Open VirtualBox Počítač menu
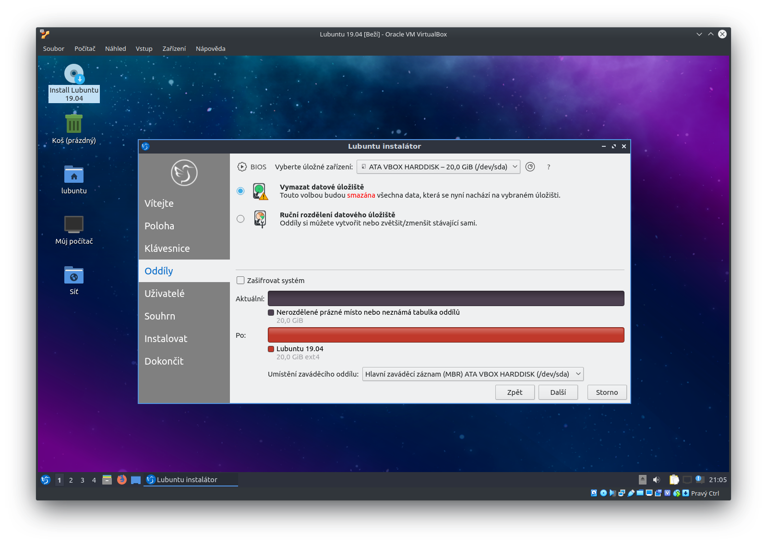The image size is (767, 545). click(85, 48)
